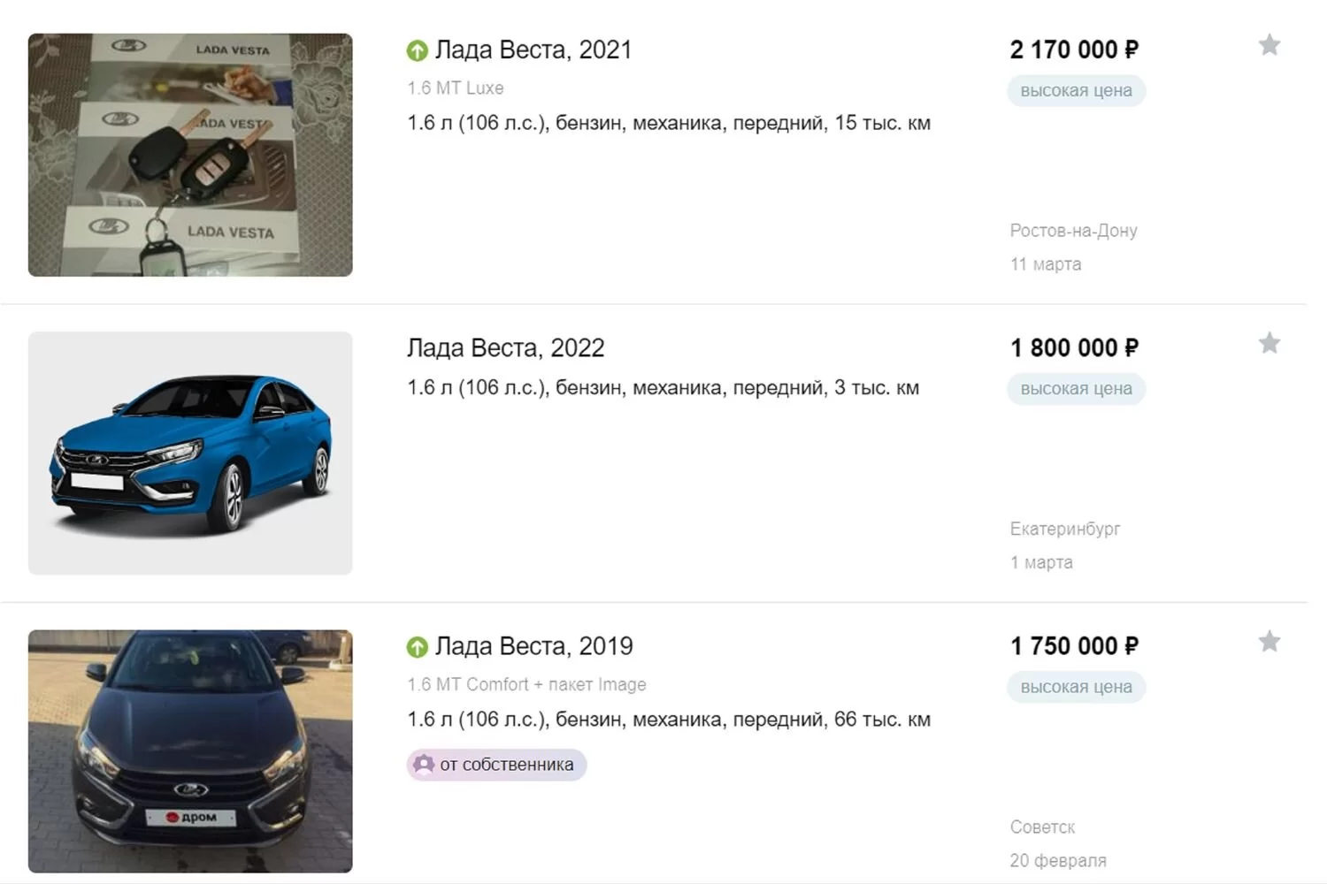Image resolution: width=1327 pixels, height=884 pixels.
Task: Click 'высокая цена' badge under 1 800 000 ₽
Action: point(1076,389)
